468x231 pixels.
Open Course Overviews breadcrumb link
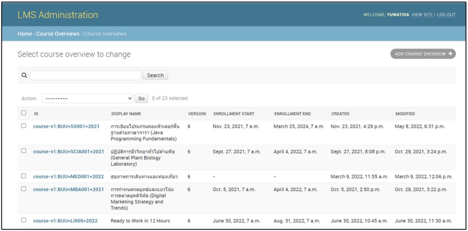point(58,34)
